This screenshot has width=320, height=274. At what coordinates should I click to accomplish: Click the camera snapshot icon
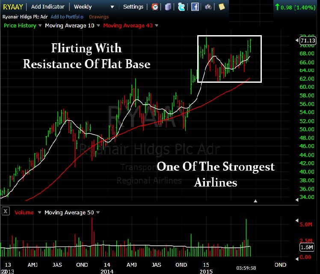pos(208,7)
